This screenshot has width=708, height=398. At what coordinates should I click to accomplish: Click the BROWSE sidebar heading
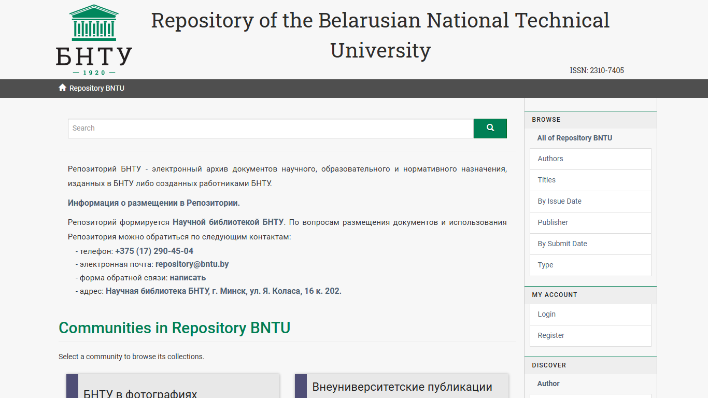point(546,120)
